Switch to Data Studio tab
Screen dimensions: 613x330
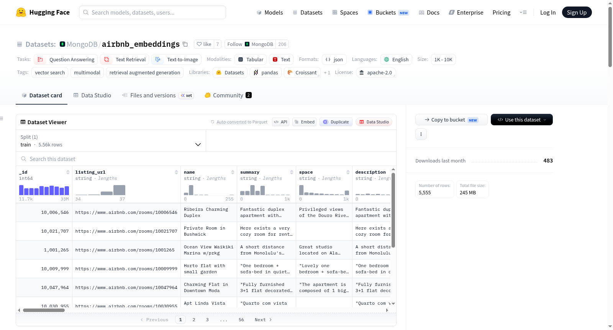[x=92, y=95]
